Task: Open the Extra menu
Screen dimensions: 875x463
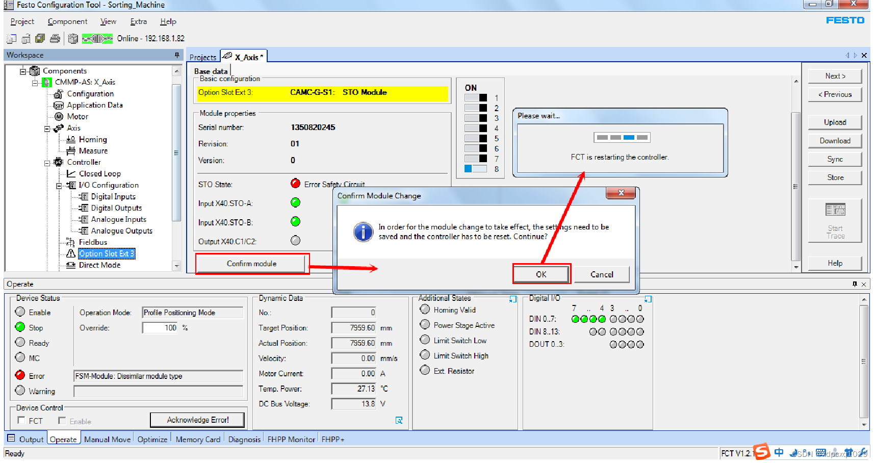Action: pyautogui.click(x=138, y=21)
